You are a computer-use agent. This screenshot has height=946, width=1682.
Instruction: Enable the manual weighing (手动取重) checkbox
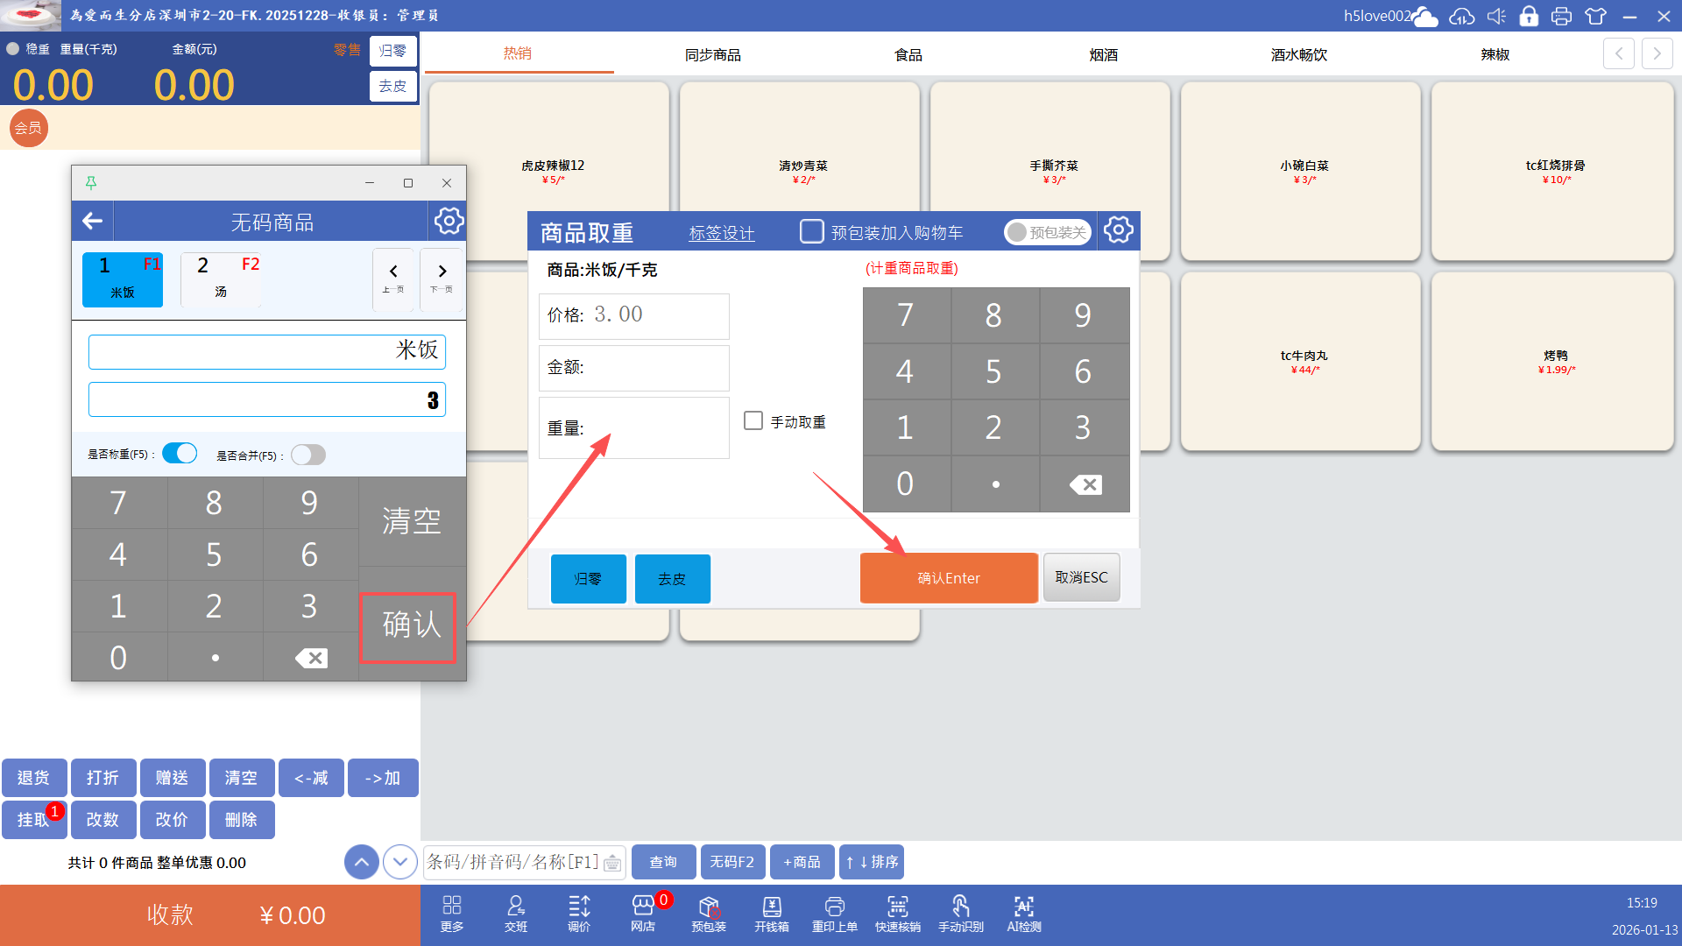[753, 421]
